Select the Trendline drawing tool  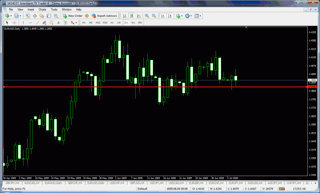click(37, 23)
